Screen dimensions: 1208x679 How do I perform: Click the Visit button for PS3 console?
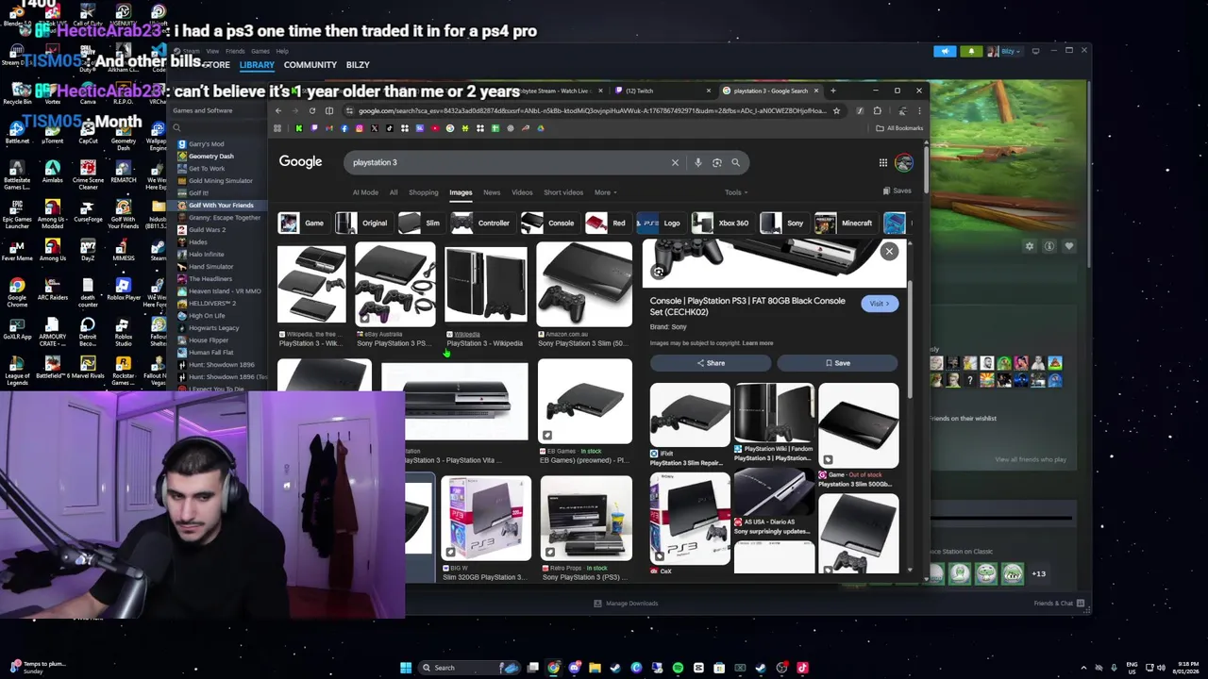pyautogui.click(x=879, y=304)
